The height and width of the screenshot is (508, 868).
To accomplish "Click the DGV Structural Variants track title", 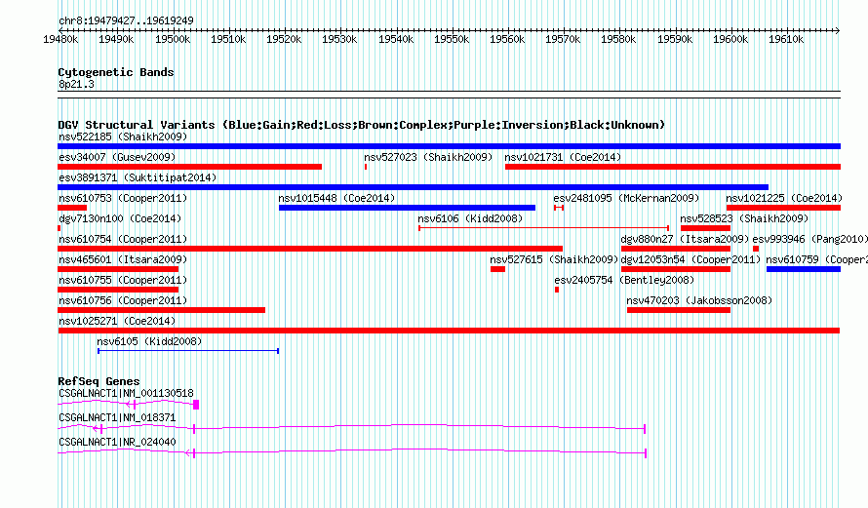I will 362,125.
